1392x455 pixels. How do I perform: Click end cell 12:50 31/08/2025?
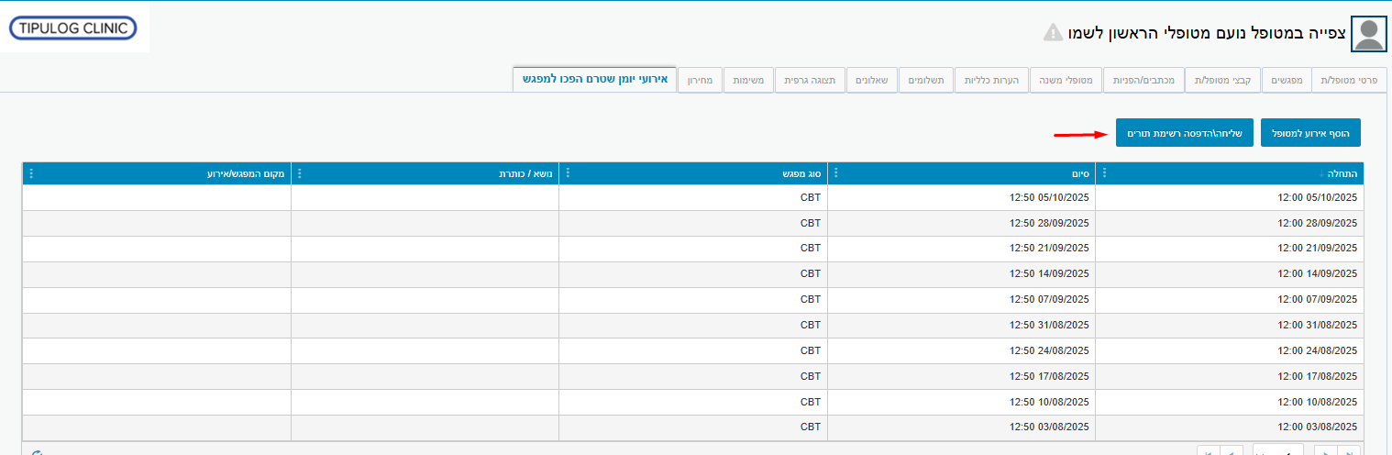point(961,326)
